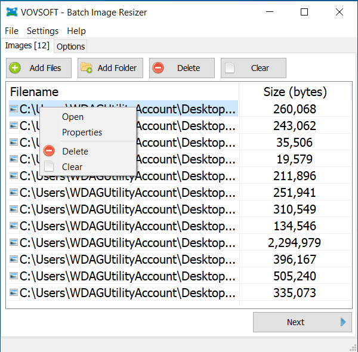This screenshot has height=352, width=358.
Task: Click image file icon in row with 335,073
Action: click(14, 293)
